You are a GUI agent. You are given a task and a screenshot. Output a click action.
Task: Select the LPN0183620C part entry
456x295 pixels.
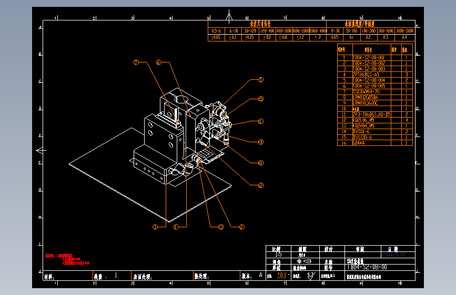pos(365,103)
